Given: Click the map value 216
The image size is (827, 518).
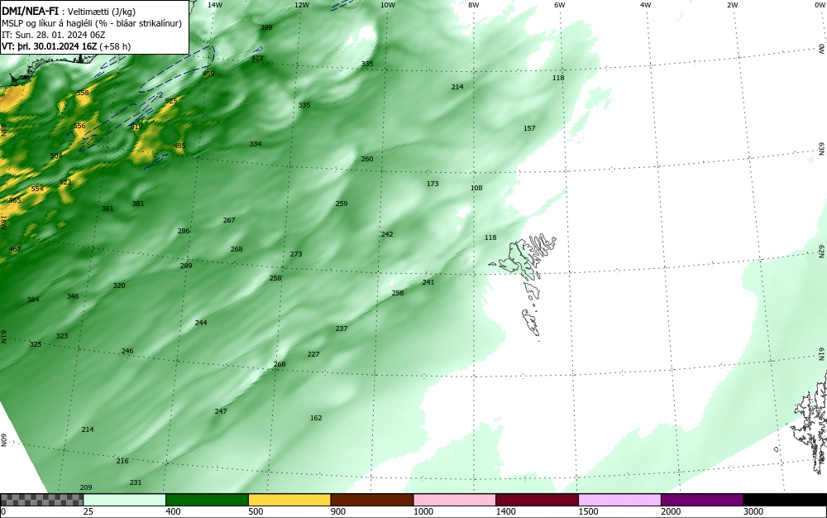Looking at the screenshot, I should click(122, 461).
